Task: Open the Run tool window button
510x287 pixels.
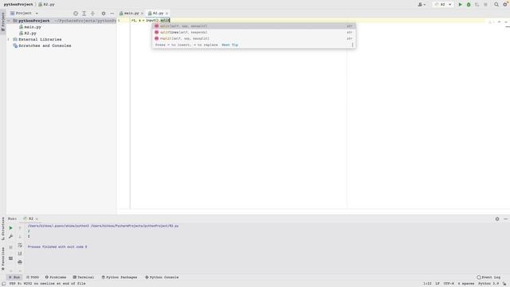Action: (x=14, y=277)
